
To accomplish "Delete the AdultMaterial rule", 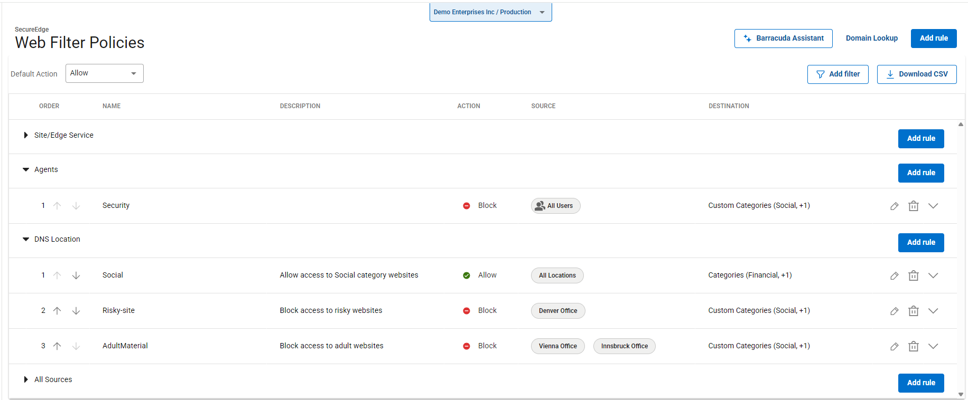I will coord(913,346).
